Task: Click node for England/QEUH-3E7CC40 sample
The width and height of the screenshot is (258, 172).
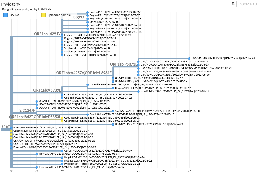Action: pos(62,35)
